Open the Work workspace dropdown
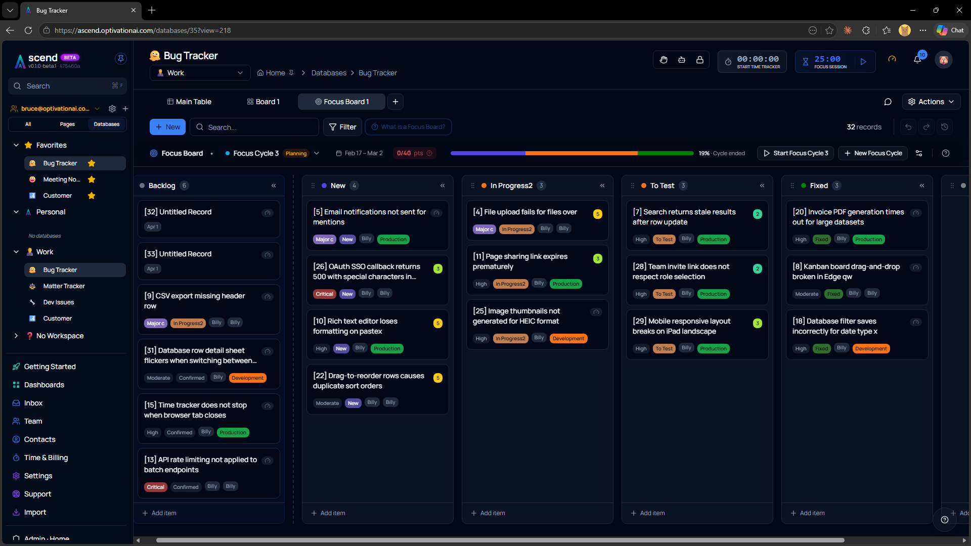 pyautogui.click(x=200, y=73)
